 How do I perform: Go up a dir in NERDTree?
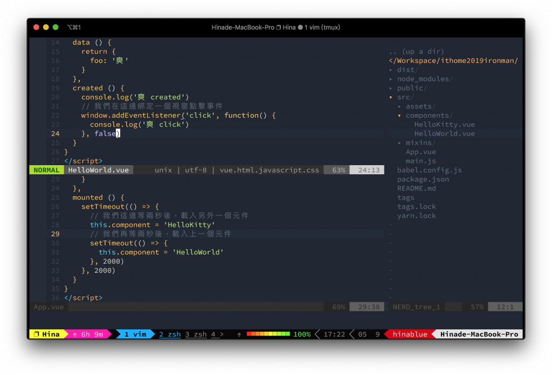click(417, 52)
